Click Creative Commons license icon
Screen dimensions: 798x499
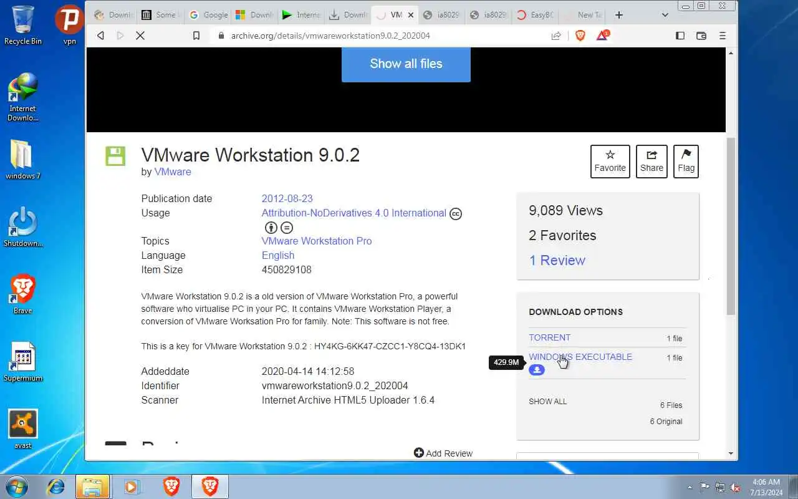456,214
